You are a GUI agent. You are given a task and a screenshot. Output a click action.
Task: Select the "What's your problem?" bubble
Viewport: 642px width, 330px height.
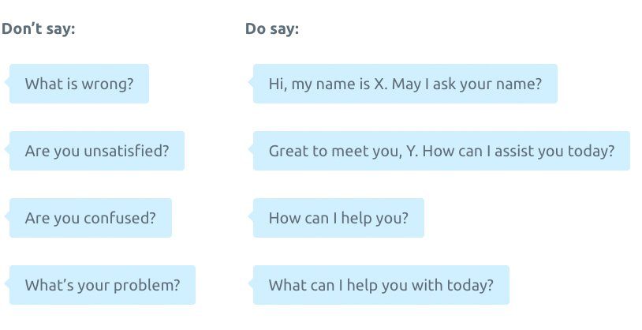coord(103,285)
